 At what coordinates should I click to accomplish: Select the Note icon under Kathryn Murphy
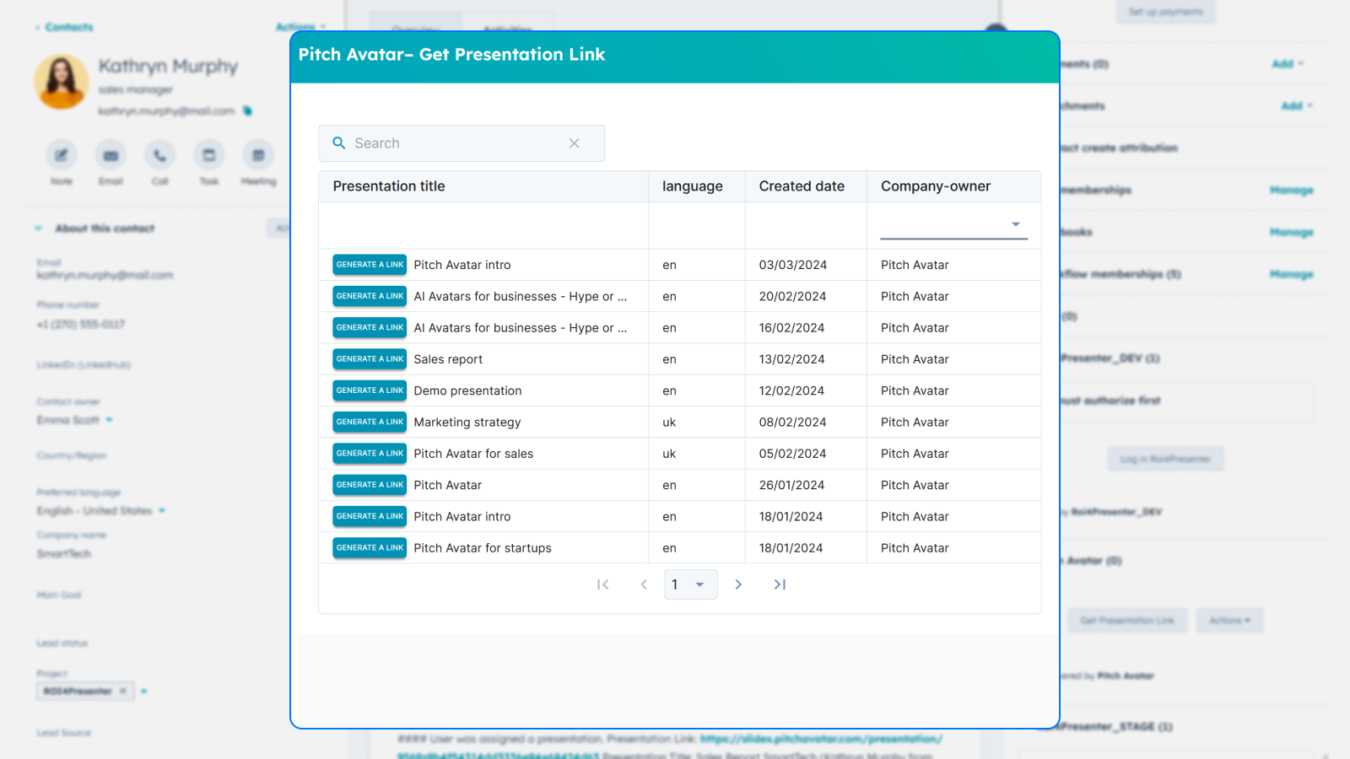click(x=61, y=155)
